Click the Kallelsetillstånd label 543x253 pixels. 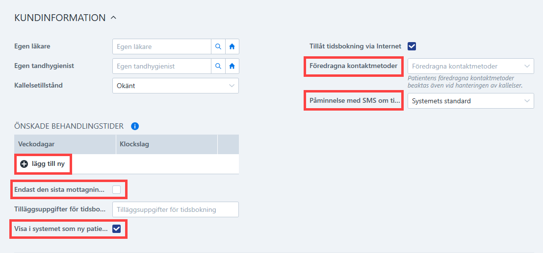38,85
